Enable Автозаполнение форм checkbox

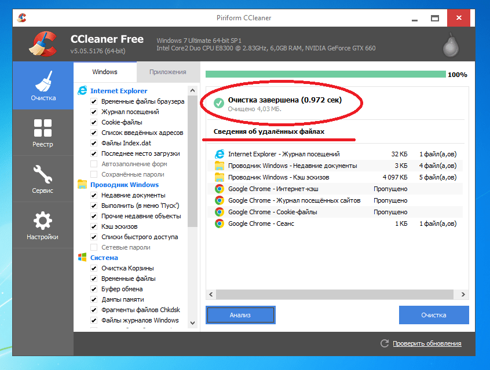pos(94,164)
